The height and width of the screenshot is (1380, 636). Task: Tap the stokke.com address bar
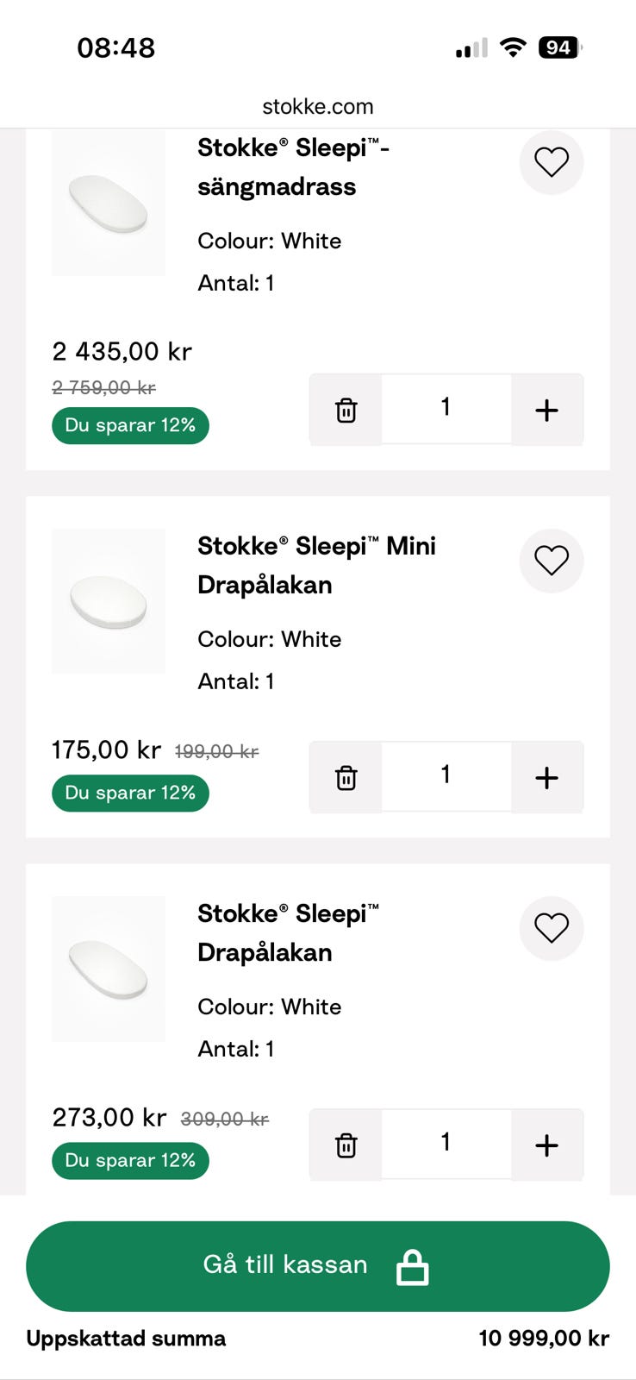[x=318, y=107]
